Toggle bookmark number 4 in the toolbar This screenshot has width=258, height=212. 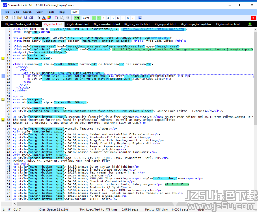[108, 18]
